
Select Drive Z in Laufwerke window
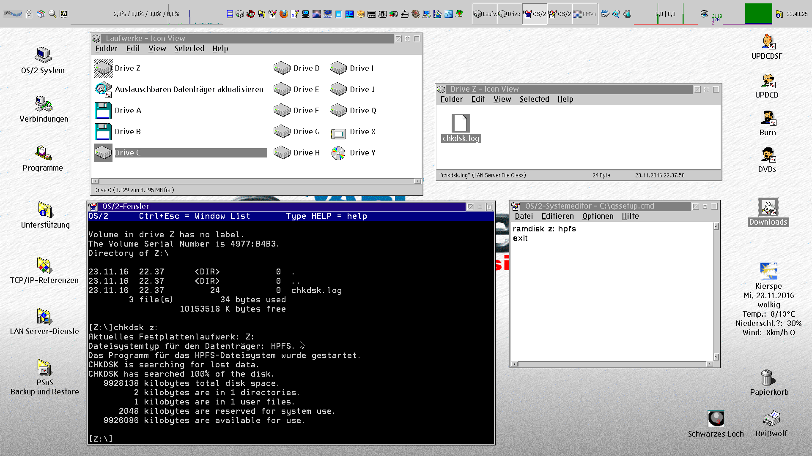point(118,68)
